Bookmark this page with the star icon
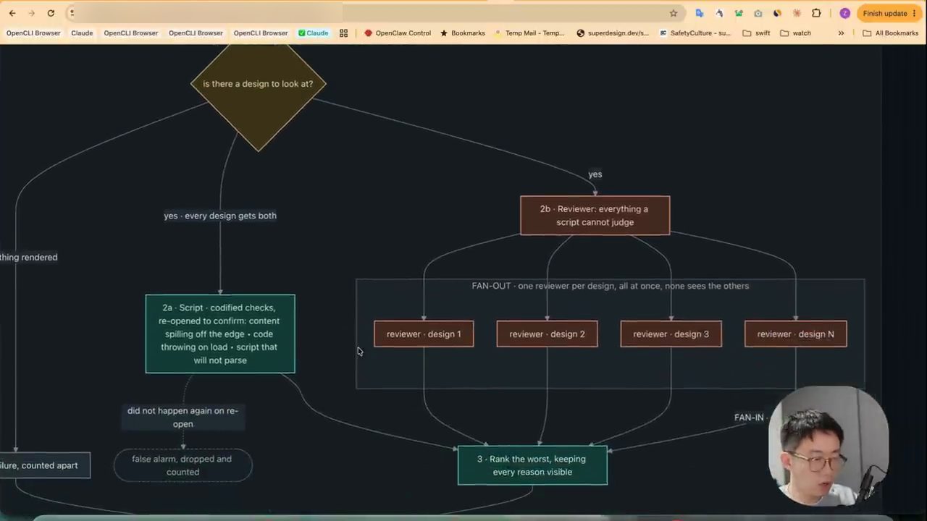This screenshot has width=927, height=521. click(x=674, y=13)
